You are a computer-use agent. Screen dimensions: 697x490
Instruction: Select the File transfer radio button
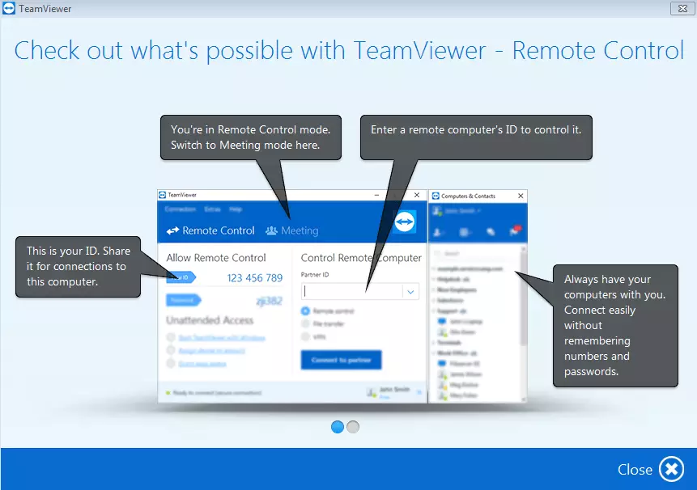pos(305,323)
